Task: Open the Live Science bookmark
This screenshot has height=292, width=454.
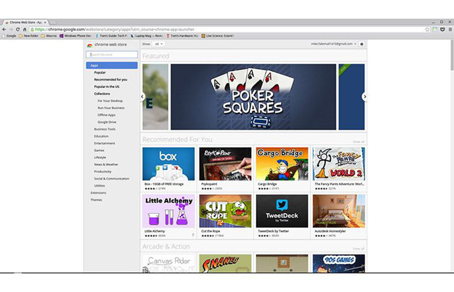Action: point(218,36)
